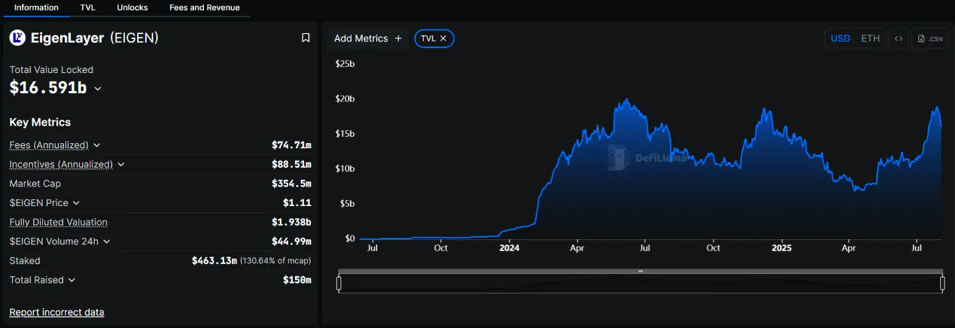The height and width of the screenshot is (328, 955).
Task: Download chart data as .csv
Action: (930, 39)
